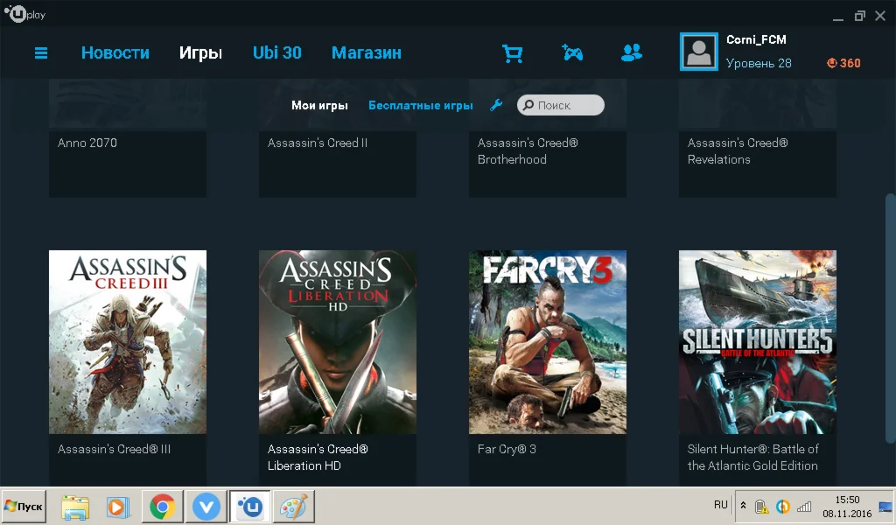Switch to the Бесплатные игры tab

click(x=418, y=104)
